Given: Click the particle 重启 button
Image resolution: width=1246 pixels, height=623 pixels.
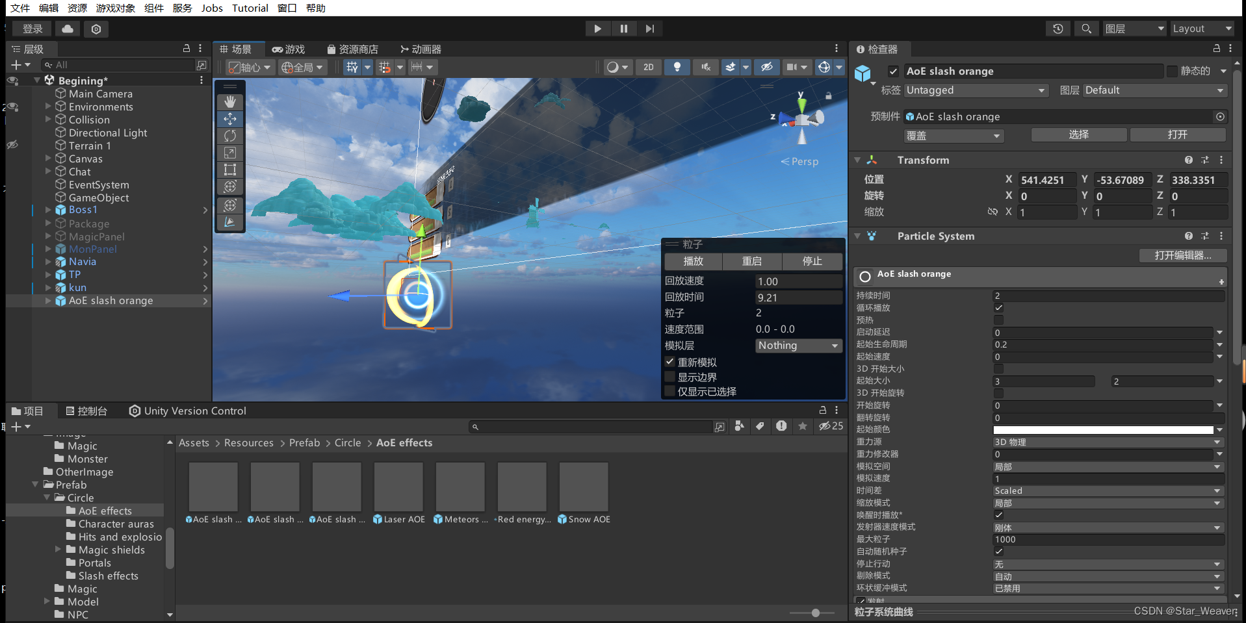Looking at the screenshot, I should coord(752,261).
